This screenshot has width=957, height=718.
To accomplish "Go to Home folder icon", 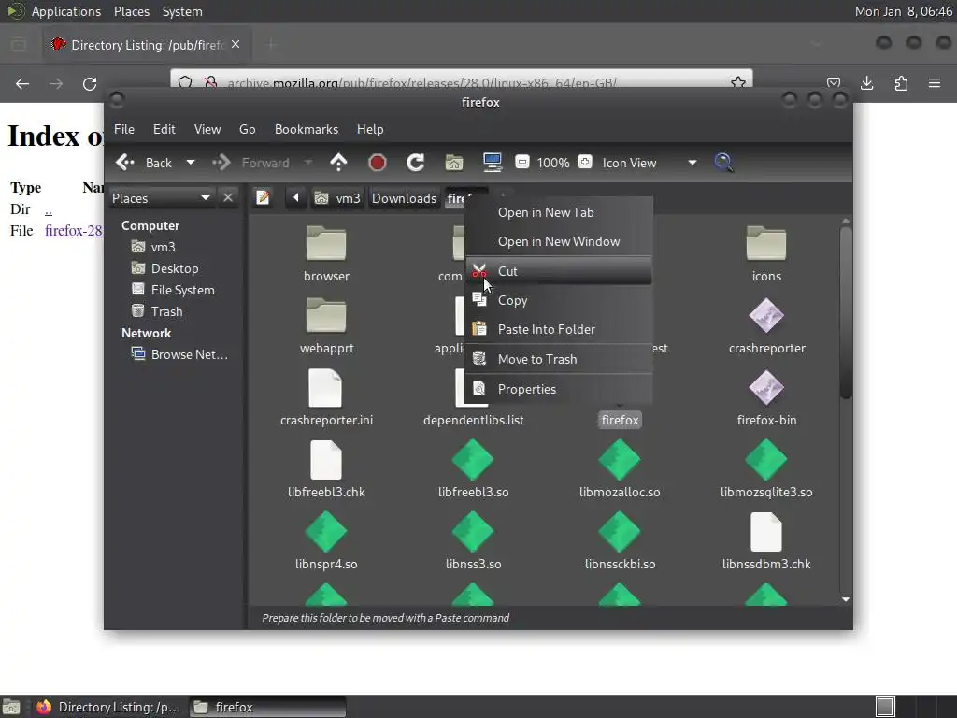I will 454,163.
